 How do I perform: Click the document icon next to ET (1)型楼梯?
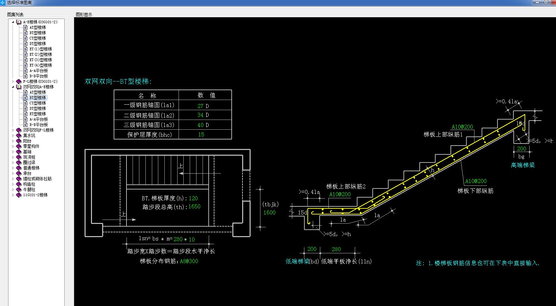[x=25, y=49]
